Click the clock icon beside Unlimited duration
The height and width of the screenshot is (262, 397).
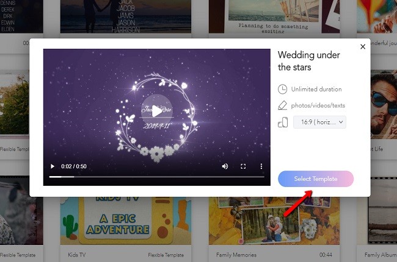(x=282, y=89)
